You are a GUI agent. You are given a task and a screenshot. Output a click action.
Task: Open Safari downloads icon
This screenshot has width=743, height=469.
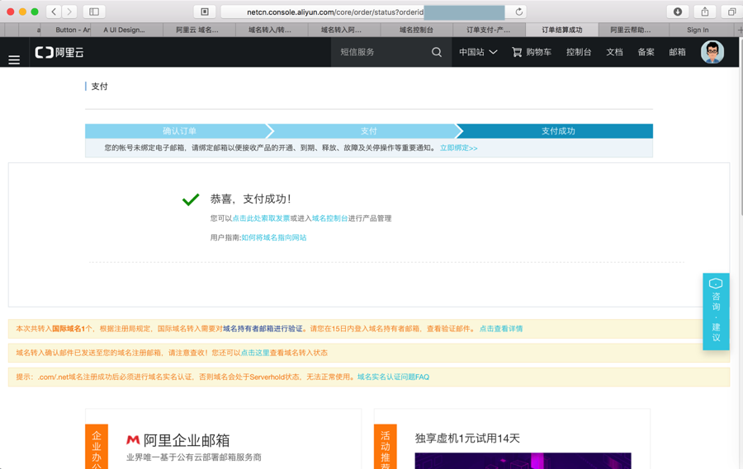(x=678, y=12)
